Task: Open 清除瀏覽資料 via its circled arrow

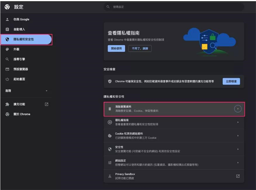Action: 238,109
